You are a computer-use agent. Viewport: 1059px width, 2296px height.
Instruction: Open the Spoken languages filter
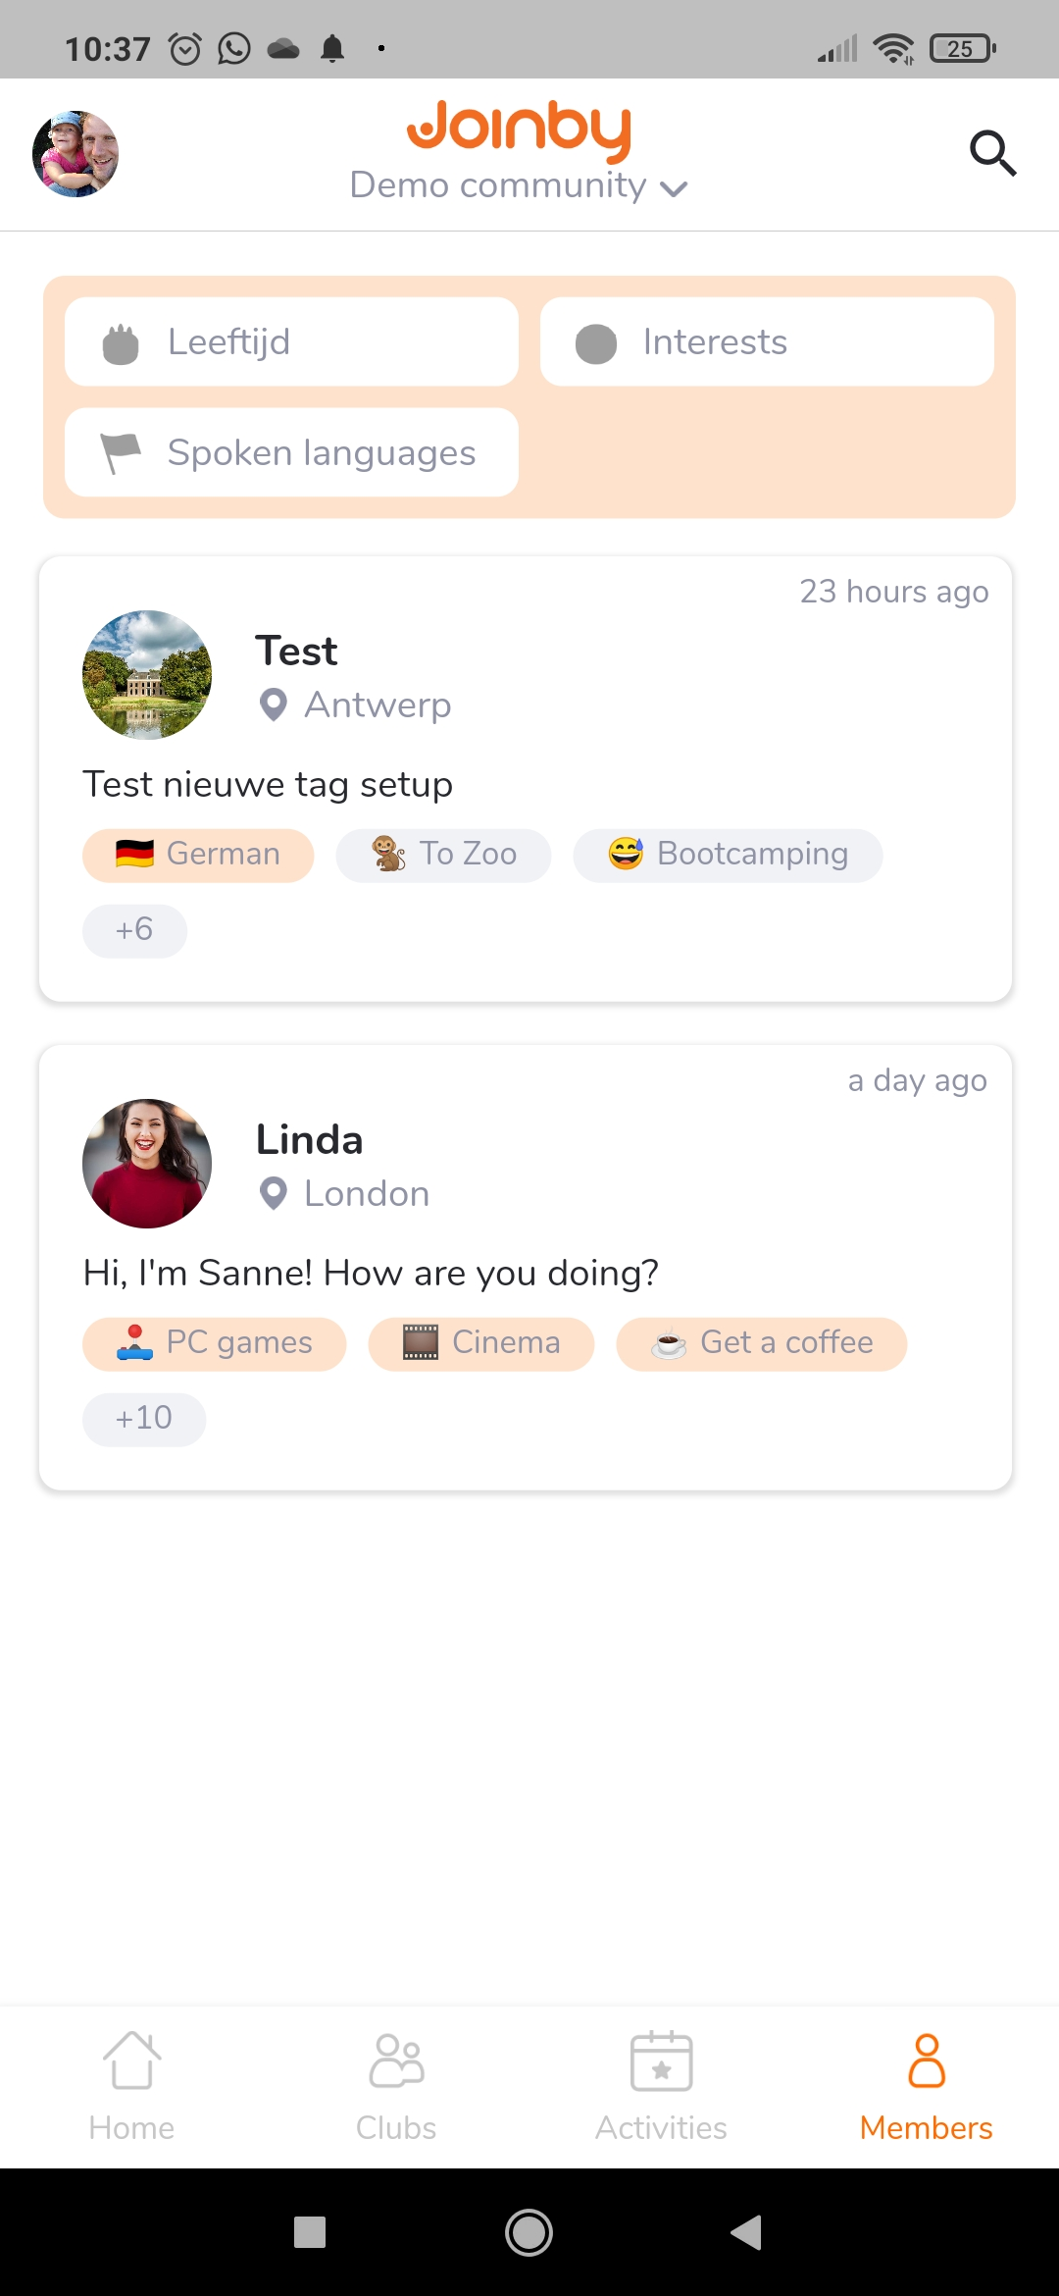[291, 452]
